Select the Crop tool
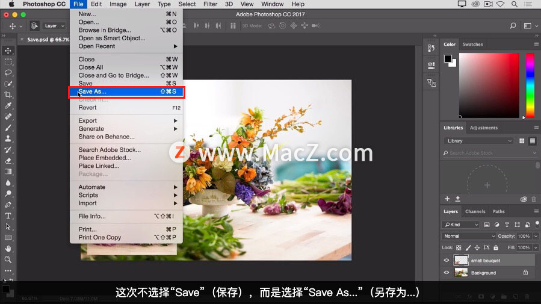The height and width of the screenshot is (304, 541). [x=8, y=95]
